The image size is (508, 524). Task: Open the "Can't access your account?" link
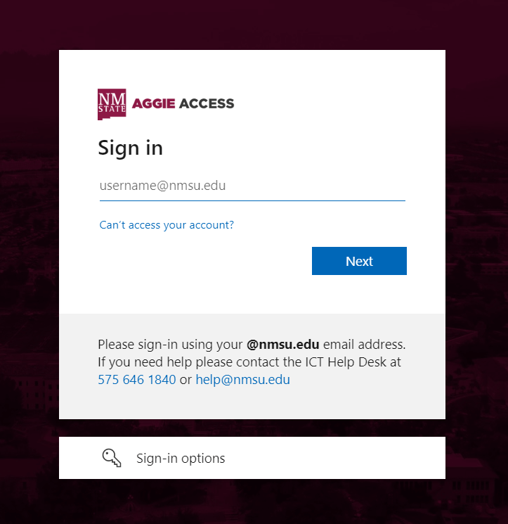click(167, 225)
